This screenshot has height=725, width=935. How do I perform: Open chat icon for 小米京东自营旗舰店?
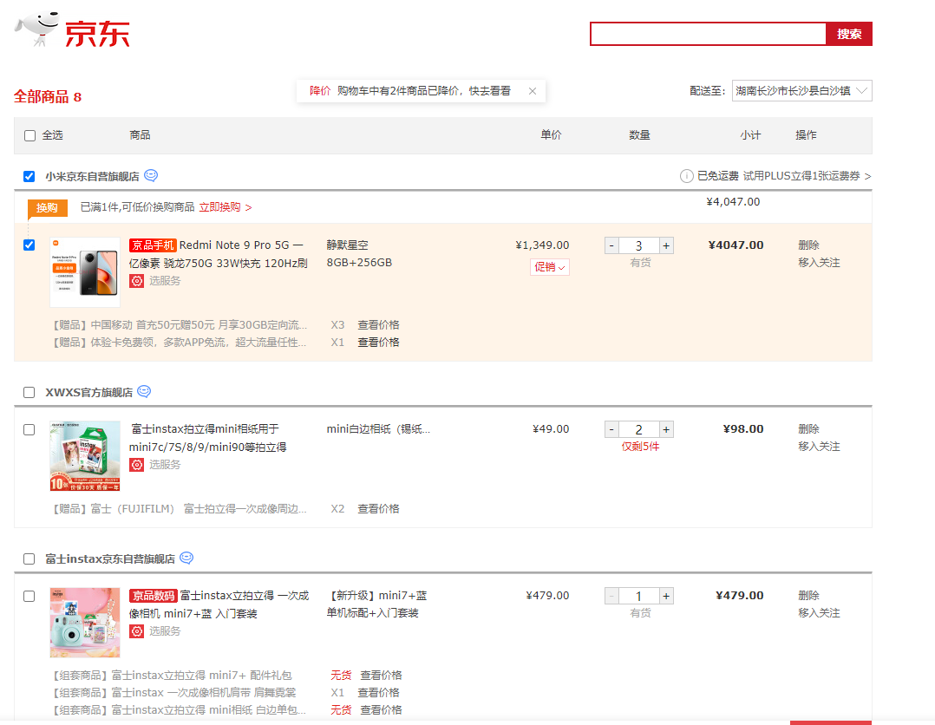(x=151, y=175)
